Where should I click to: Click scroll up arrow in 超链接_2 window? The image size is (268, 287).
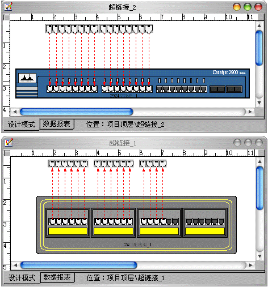click(259, 25)
